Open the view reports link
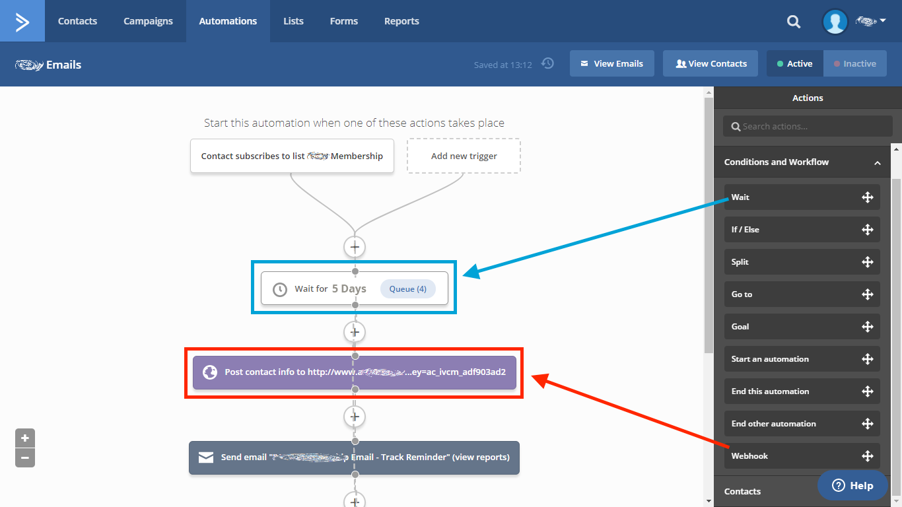 coord(481,457)
